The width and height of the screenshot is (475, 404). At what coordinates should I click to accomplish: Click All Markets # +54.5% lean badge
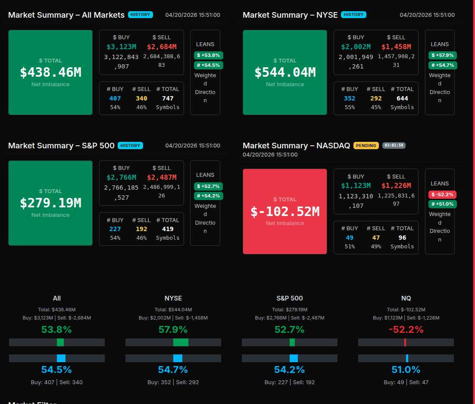click(208, 65)
